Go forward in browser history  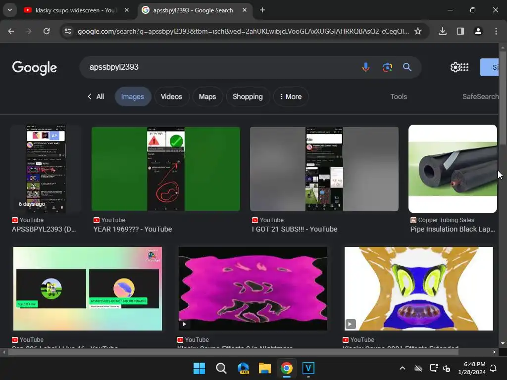pos(29,31)
